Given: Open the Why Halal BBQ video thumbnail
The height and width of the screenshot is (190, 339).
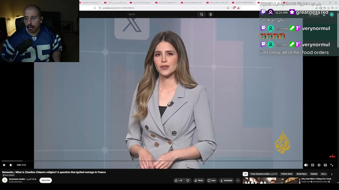Looking at the screenshot, I should [x=271, y=181].
